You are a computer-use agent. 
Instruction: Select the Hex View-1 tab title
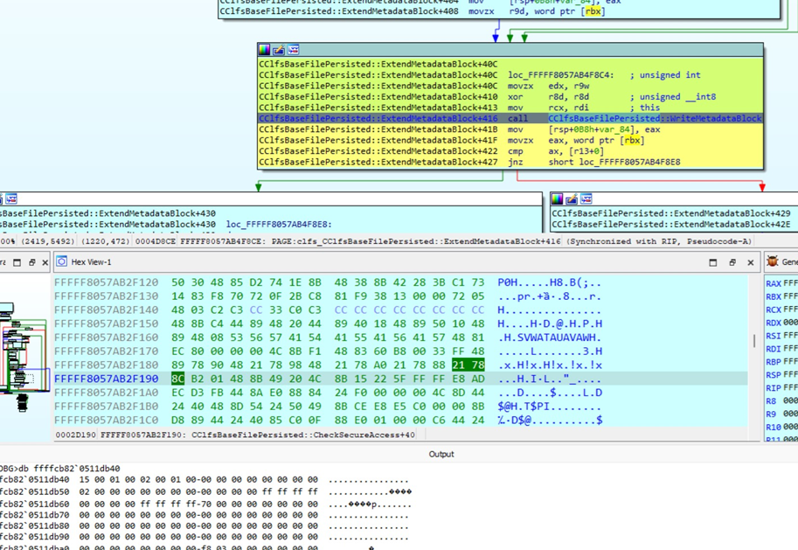click(x=91, y=261)
